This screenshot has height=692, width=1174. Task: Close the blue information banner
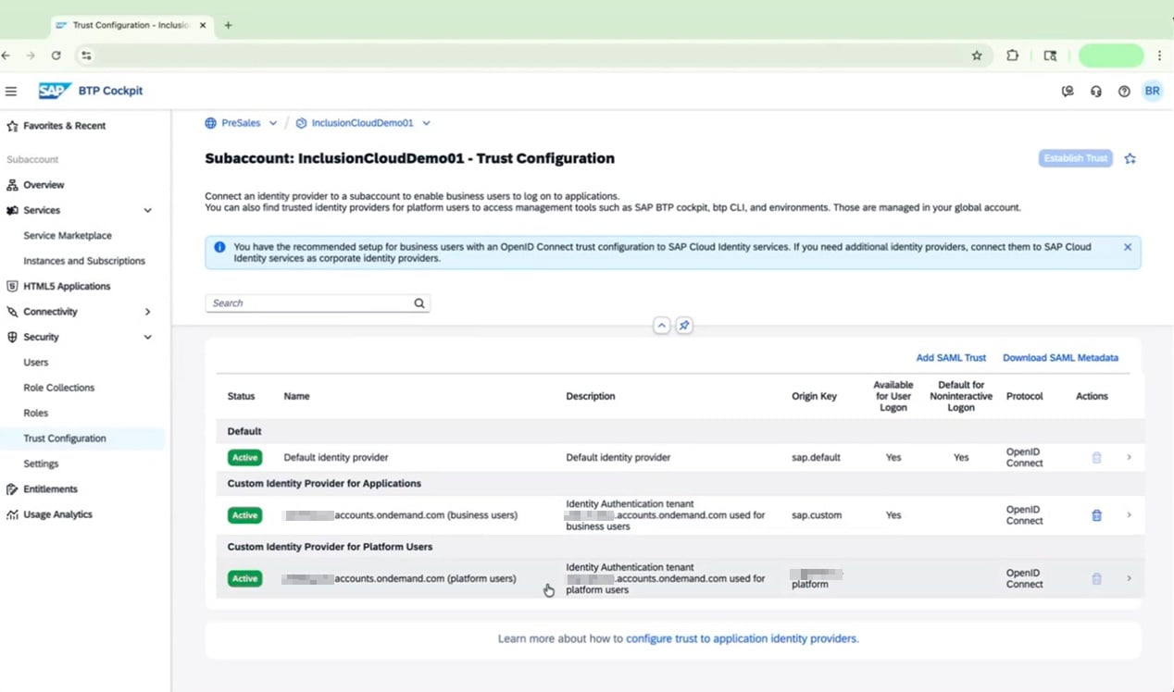(1128, 247)
